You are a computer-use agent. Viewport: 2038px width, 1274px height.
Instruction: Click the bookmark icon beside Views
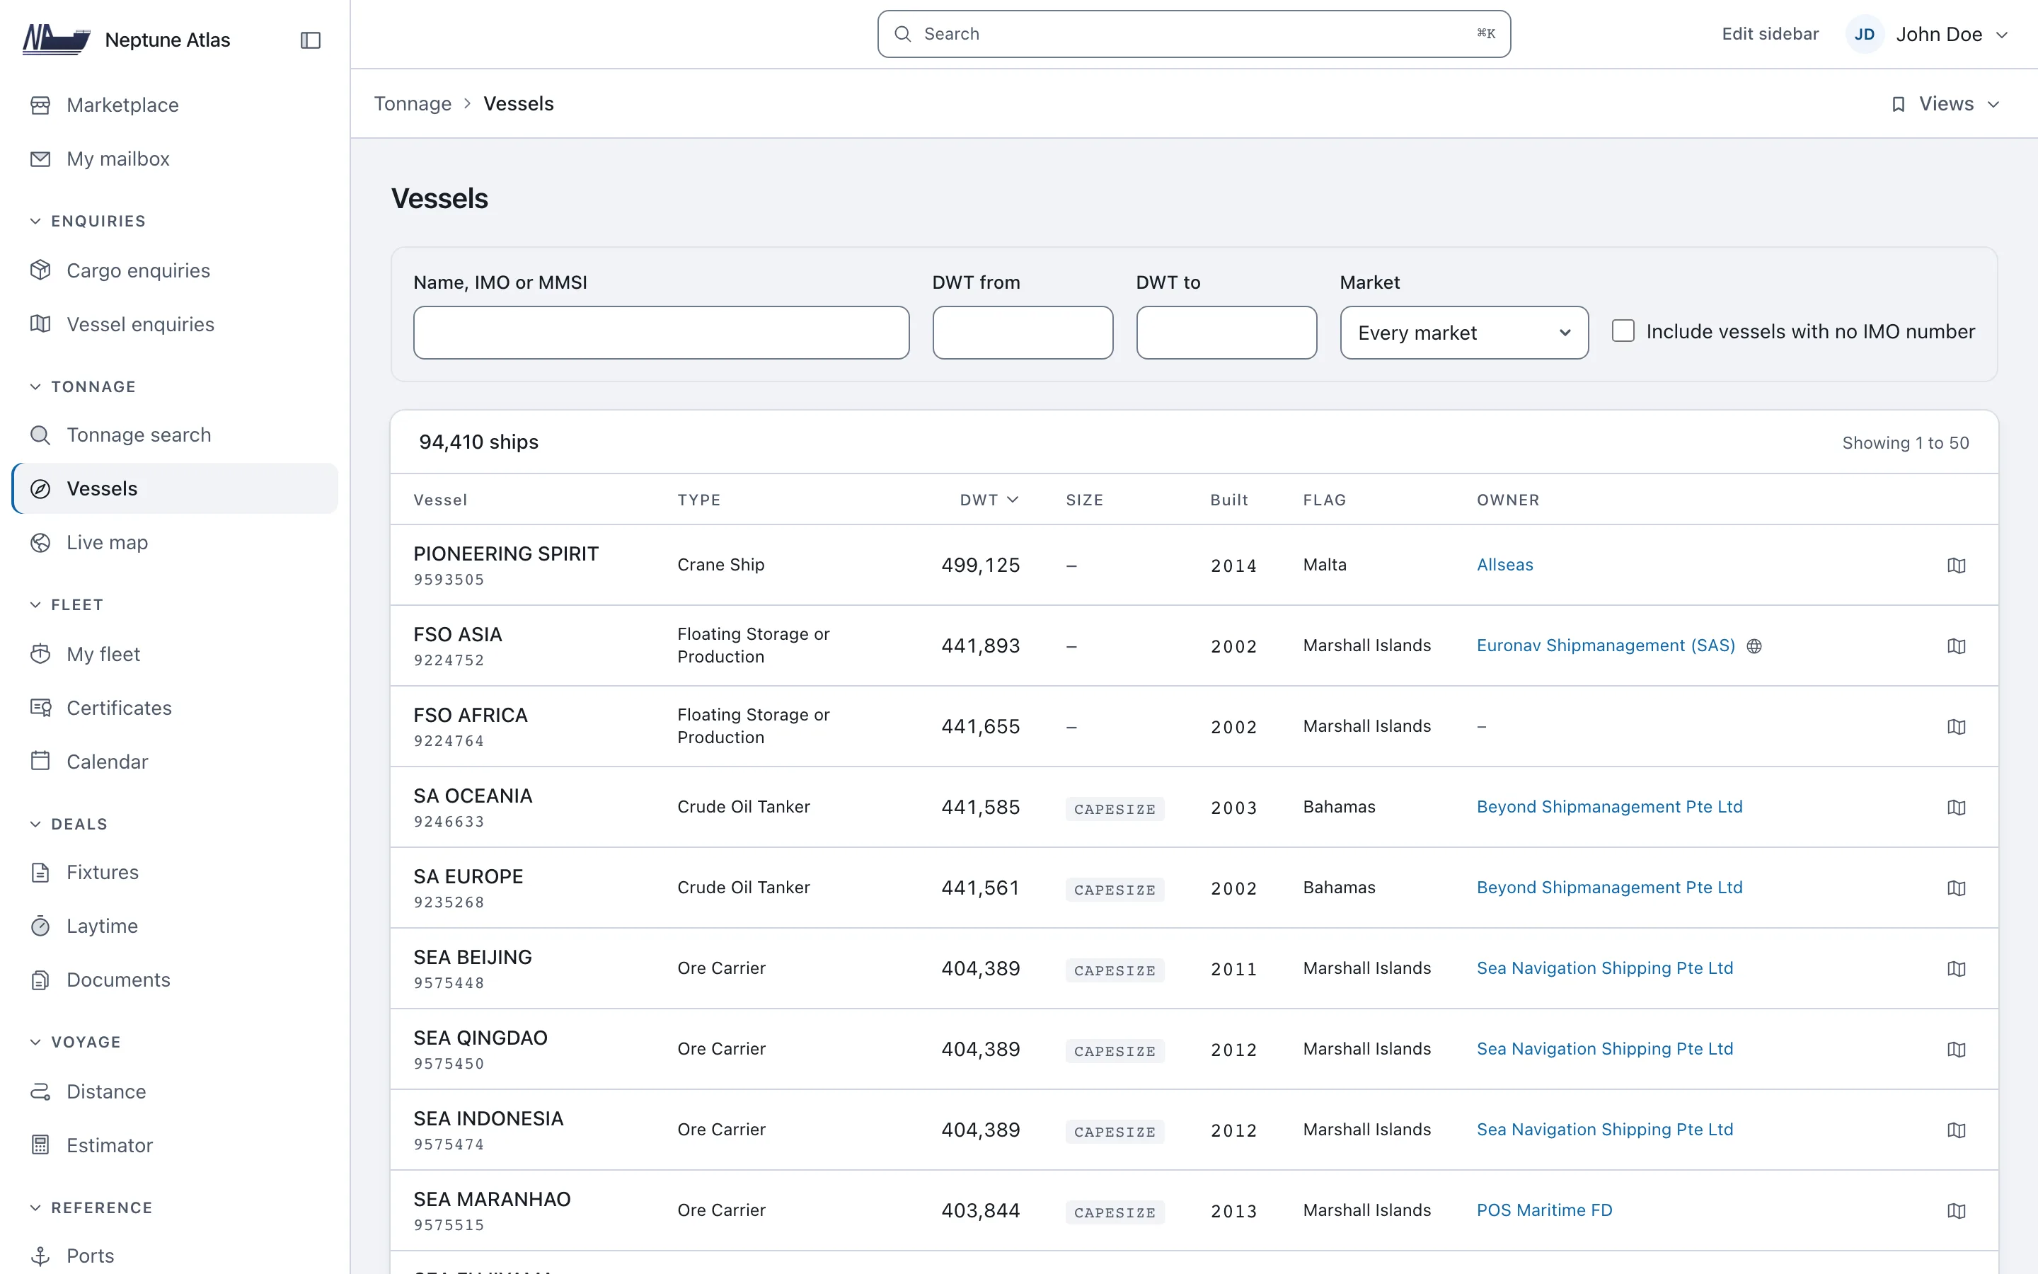coord(1898,105)
